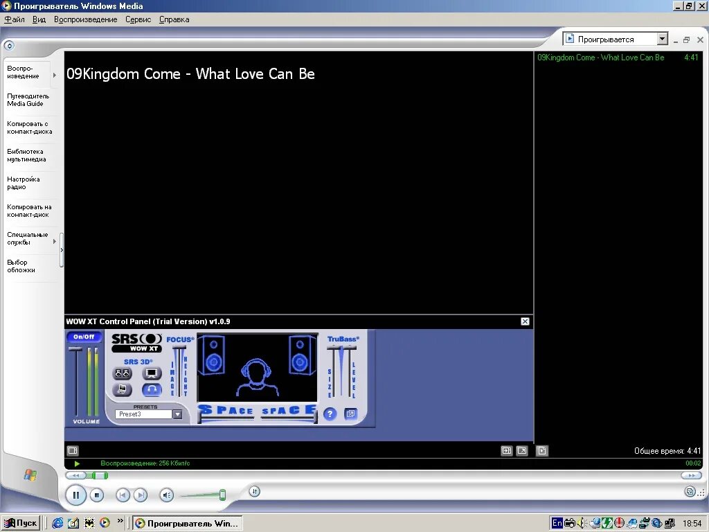The height and width of the screenshot is (532, 709).
Task: Expand quick launch chevron
Action: [x=120, y=521]
